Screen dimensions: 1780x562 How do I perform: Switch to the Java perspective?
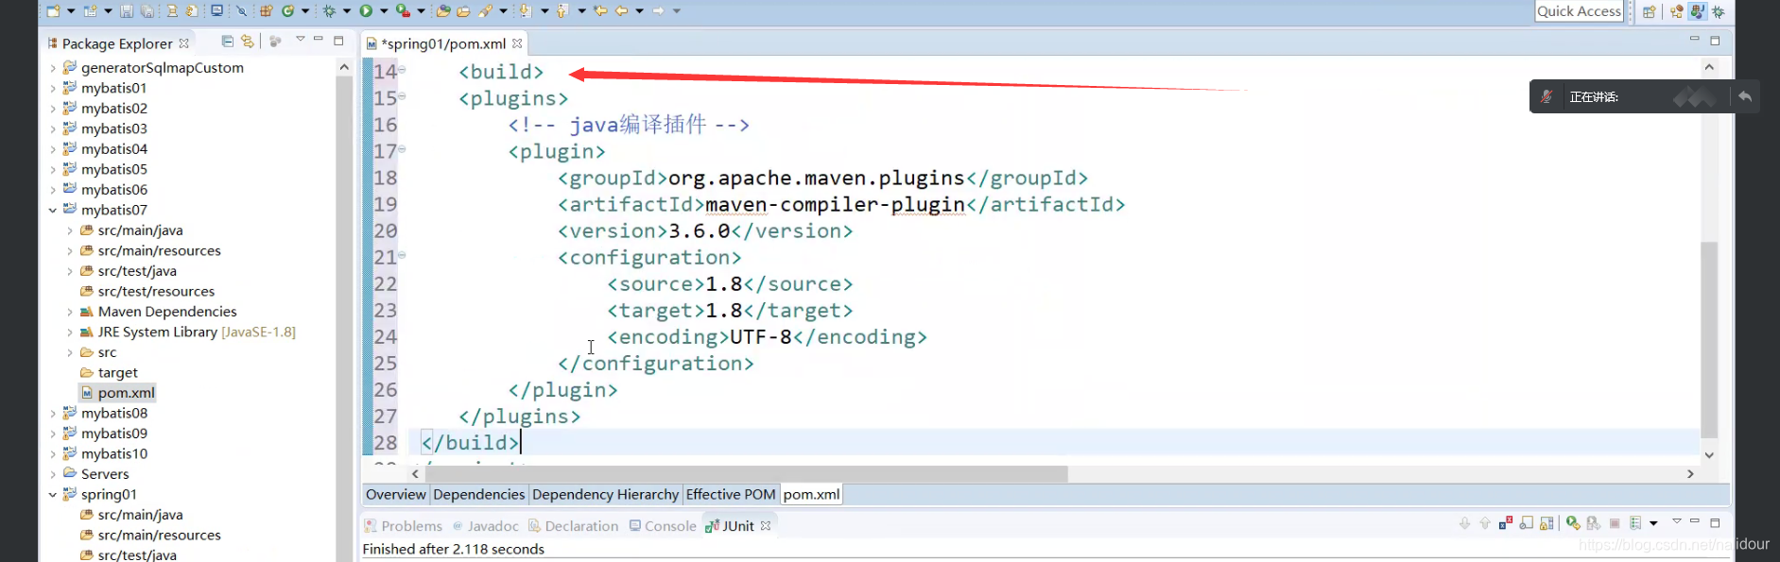pyautogui.click(x=1698, y=11)
